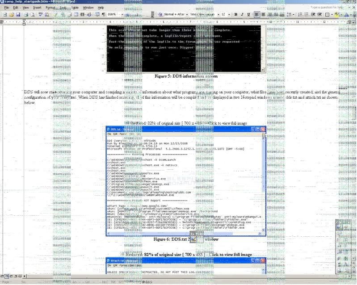Click the Decrease Indent icon
The height and width of the screenshot is (285, 357).
(313, 15)
